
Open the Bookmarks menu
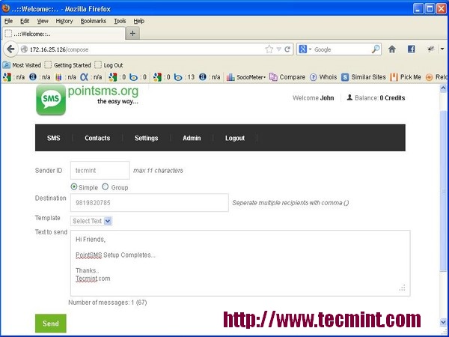93,21
